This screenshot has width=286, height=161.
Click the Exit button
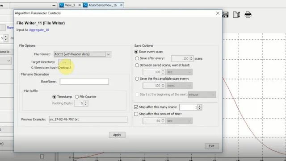[x=211, y=146]
